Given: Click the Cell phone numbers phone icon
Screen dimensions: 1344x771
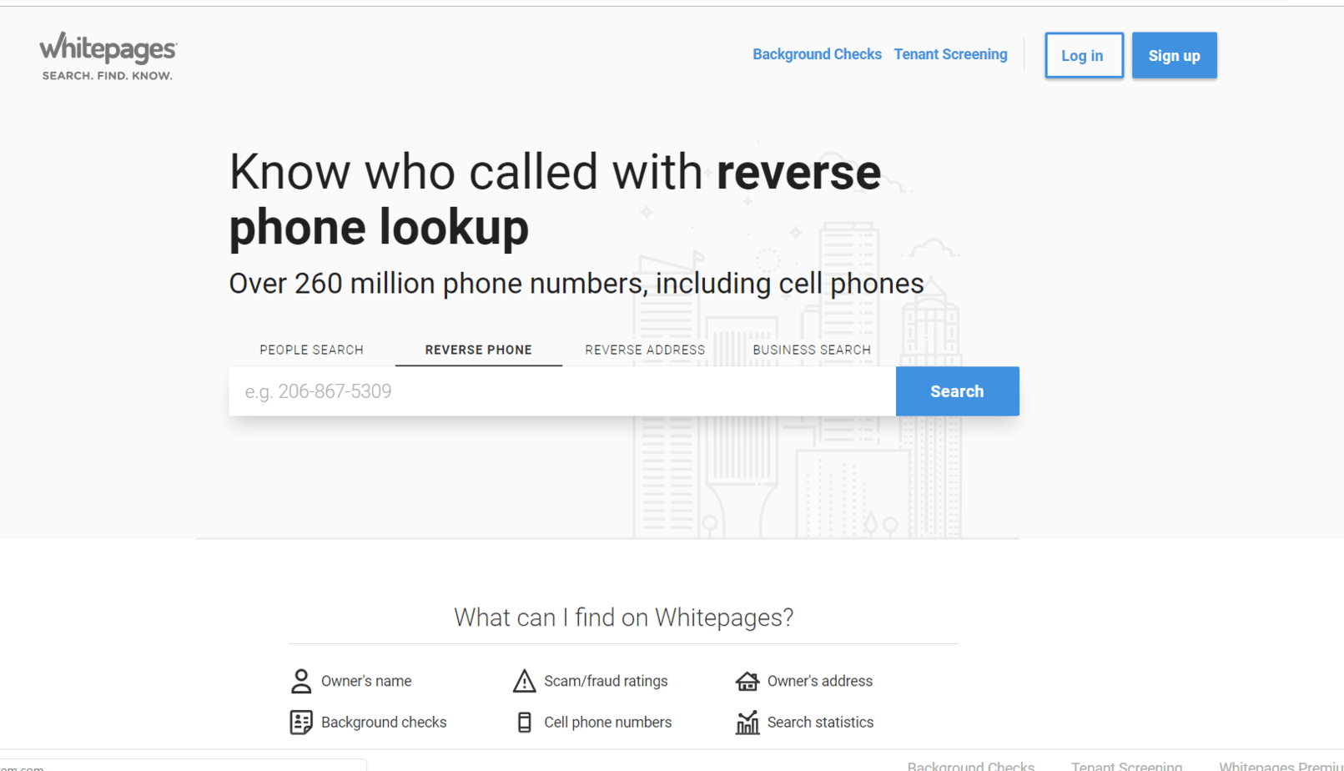Looking at the screenshot, I should click(524, 722).
